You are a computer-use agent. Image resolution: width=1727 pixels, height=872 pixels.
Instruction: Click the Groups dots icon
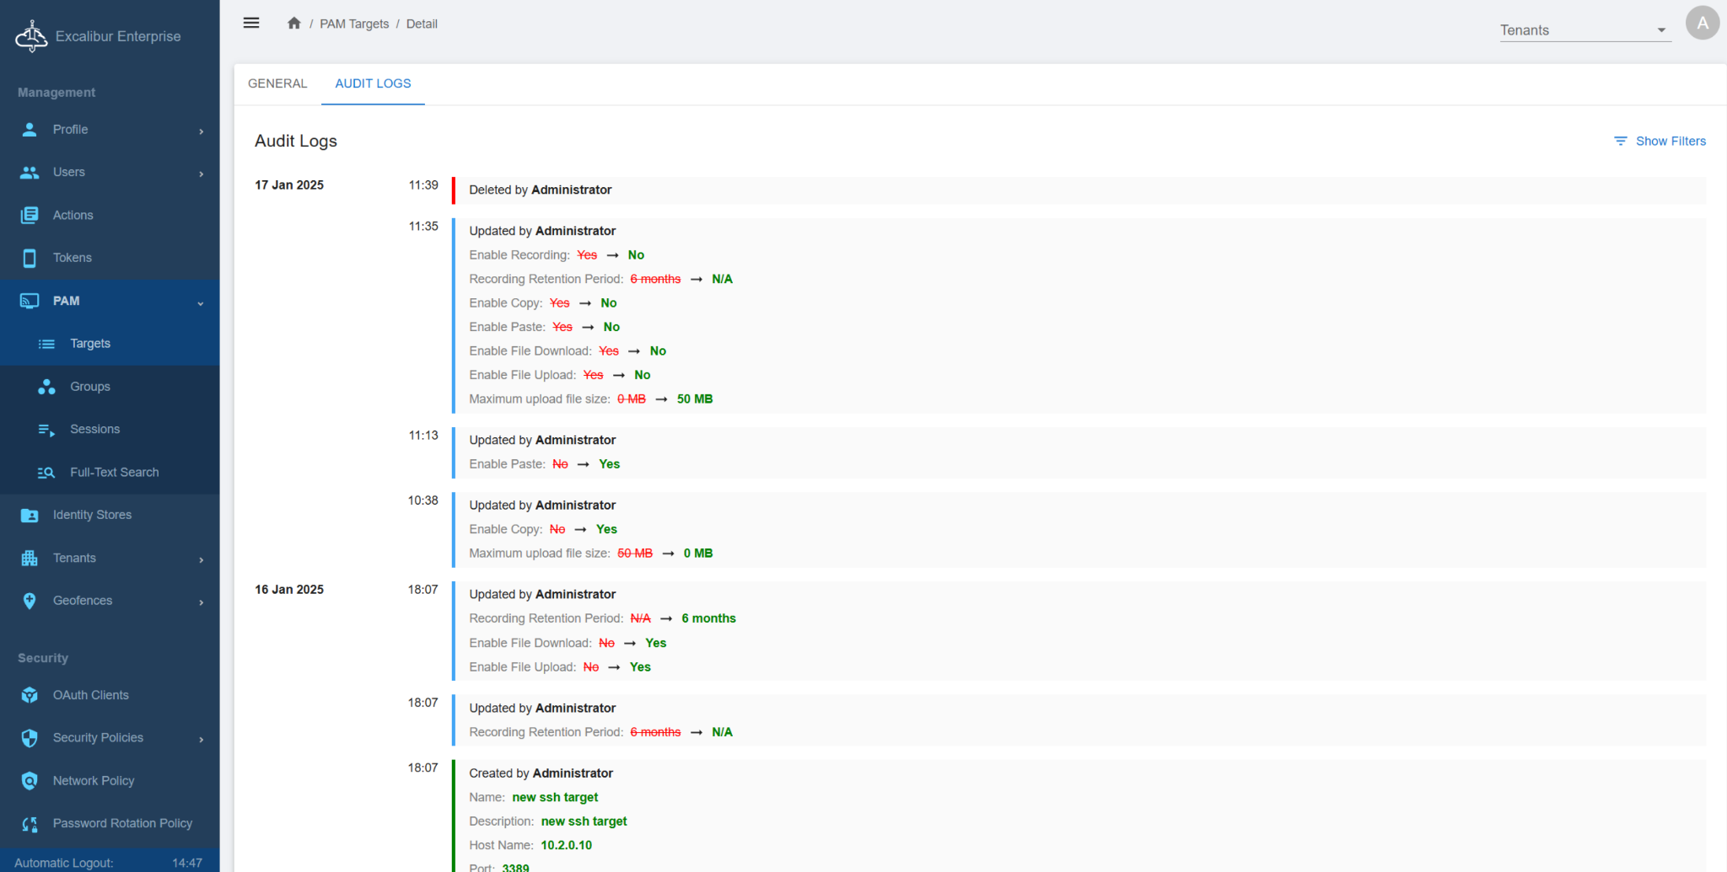[x=46, y=387]
